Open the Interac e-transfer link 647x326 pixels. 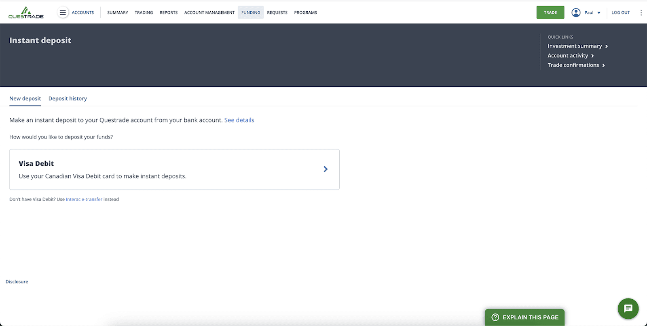[x=84, y=199]
